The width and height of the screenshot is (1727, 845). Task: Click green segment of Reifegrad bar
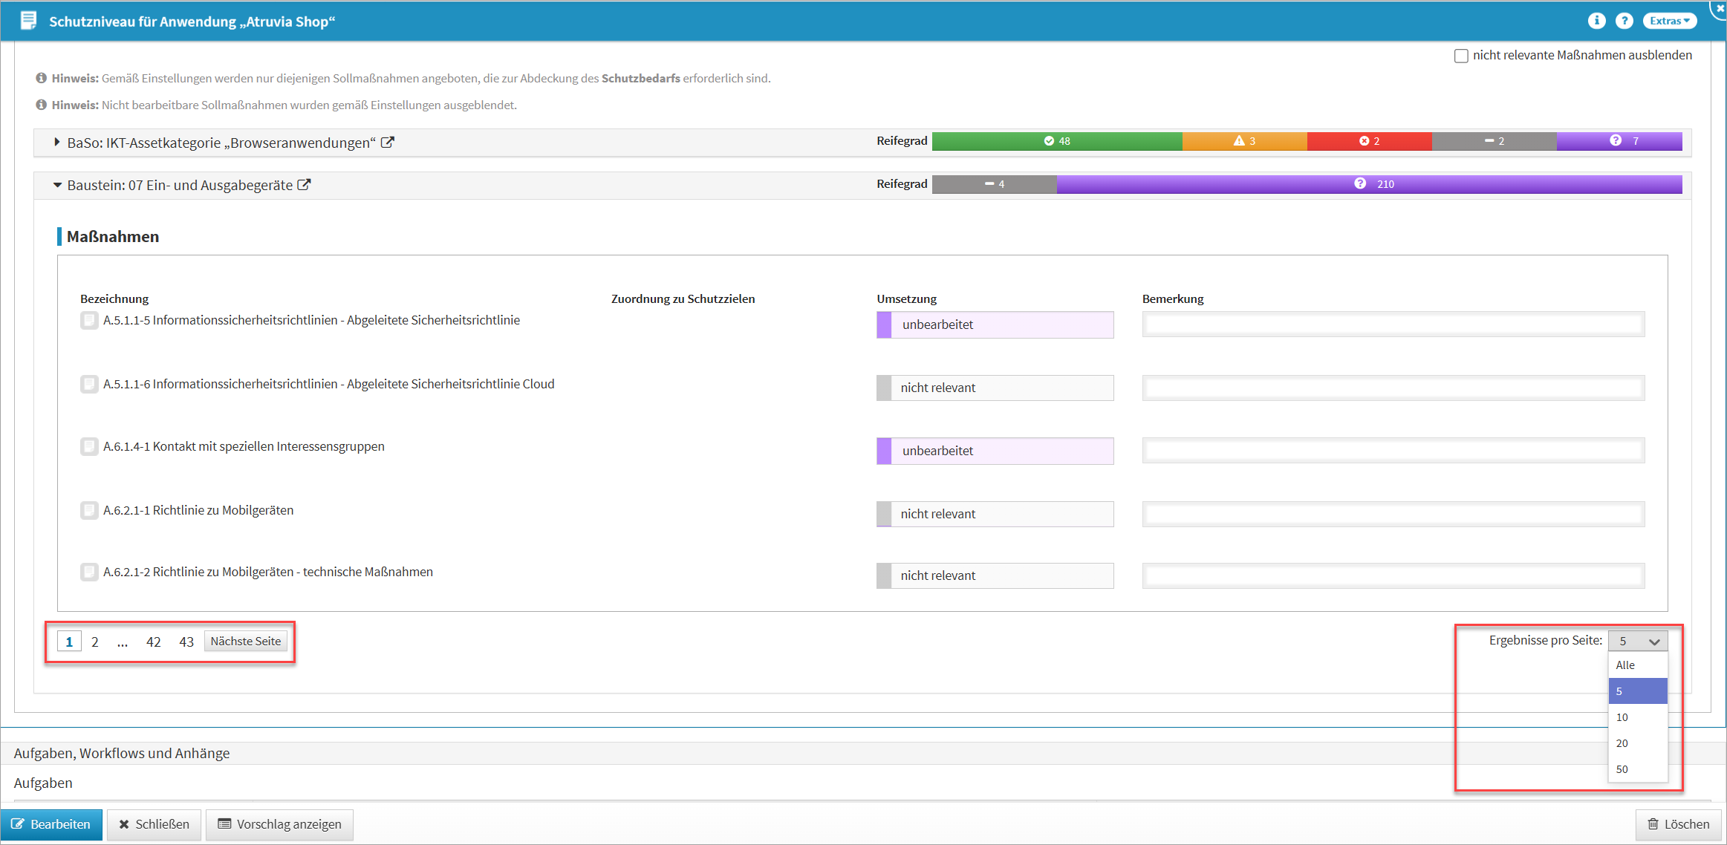tap(1056, 141)
